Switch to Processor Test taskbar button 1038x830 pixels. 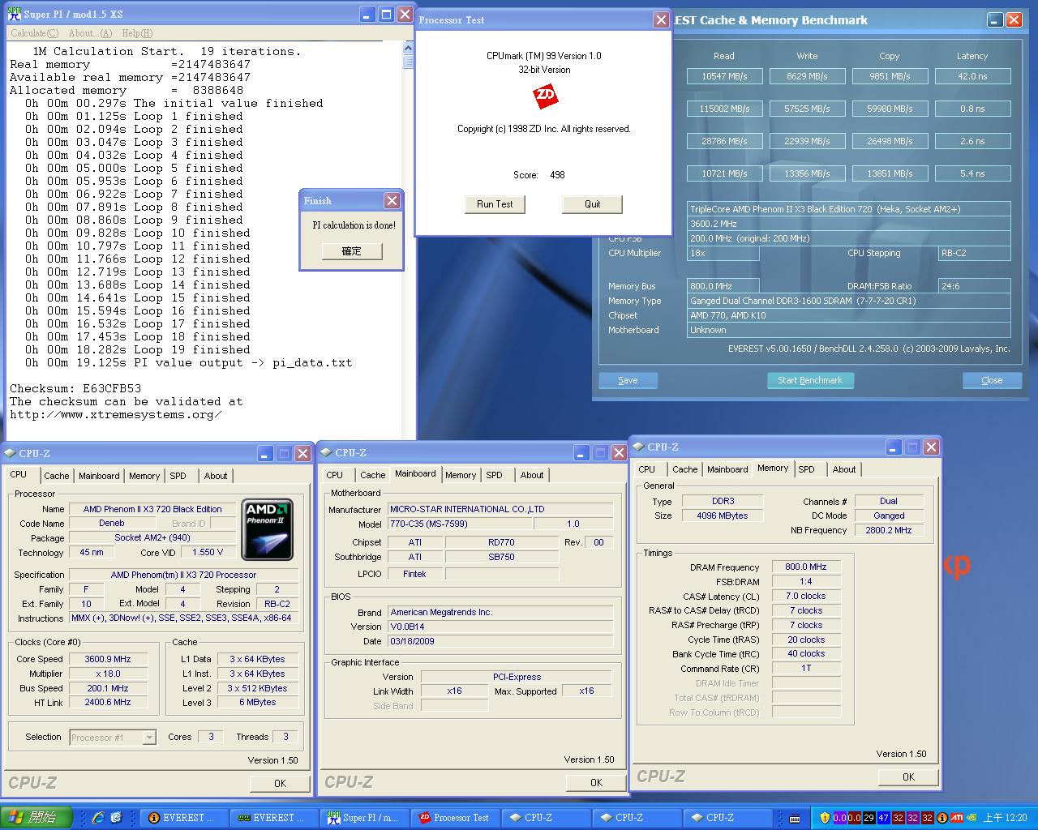coord(456,818)
